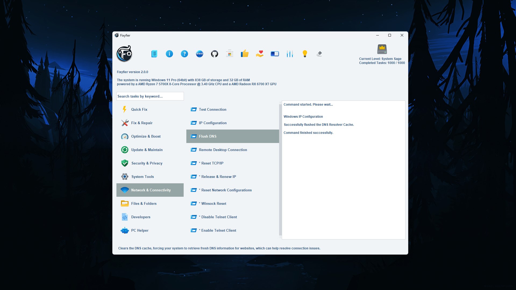Viewport: 516px width, 290px height.
Task: Click the blue toggle switch toolbar icon
Action: pos(275,54)
